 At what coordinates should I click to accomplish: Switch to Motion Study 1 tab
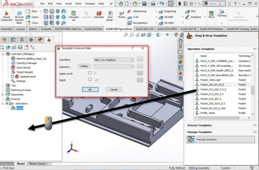point(38,164)
